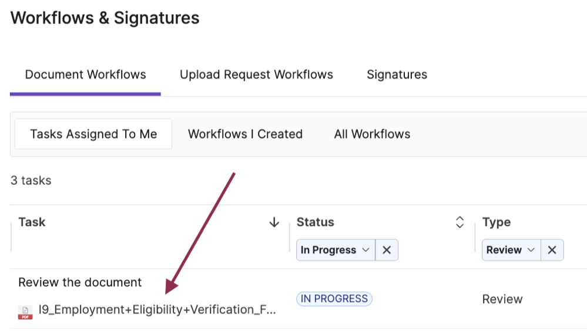The image size is (587, 331).
Task: Click the PDF file icon
Action: (25, 311)
